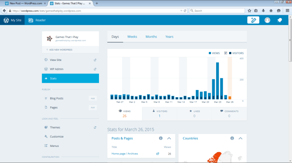Viewport: 292px width, 163px height.
Task: Open Blog Posts in sidebar
Action: tap(56, 98)
